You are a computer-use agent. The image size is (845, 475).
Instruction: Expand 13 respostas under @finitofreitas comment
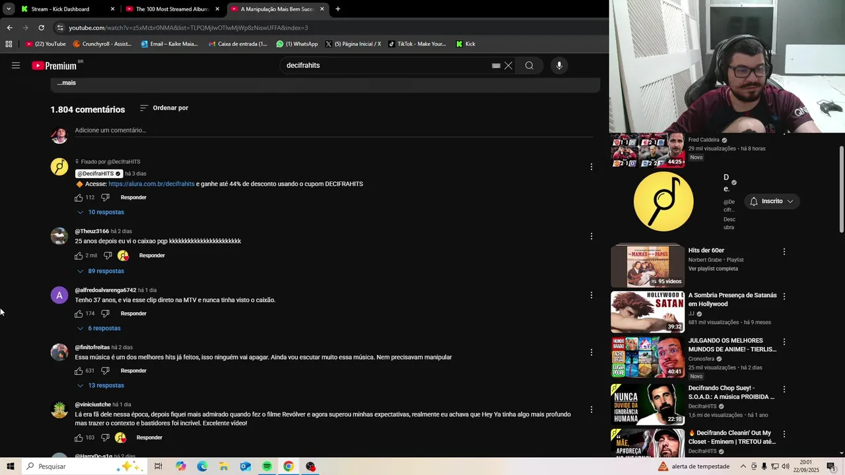click(x=100, y=385)
